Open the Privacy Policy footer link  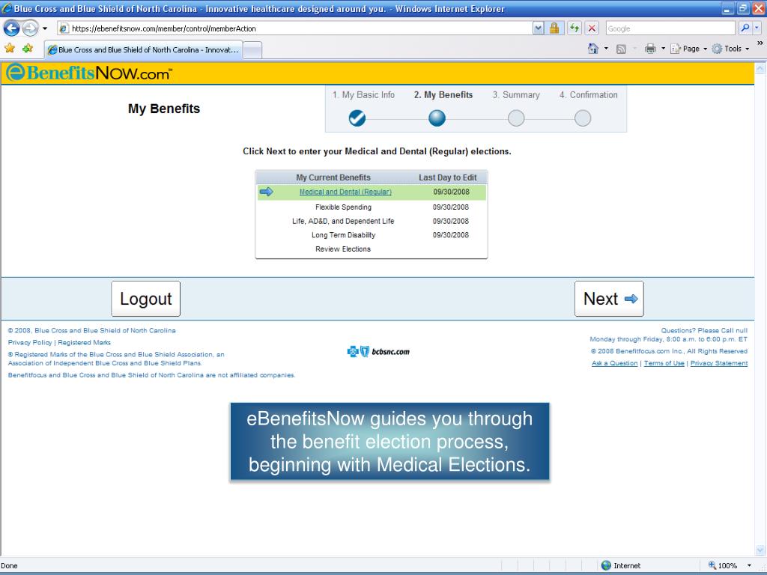pos(30,343)
